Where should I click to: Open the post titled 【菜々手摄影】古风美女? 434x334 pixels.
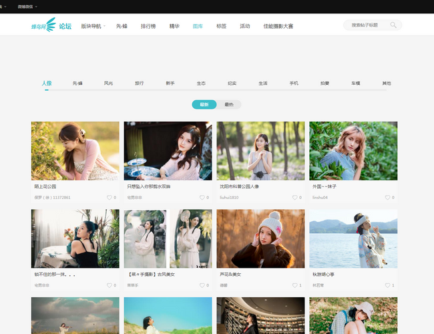[x=151, y=274]
